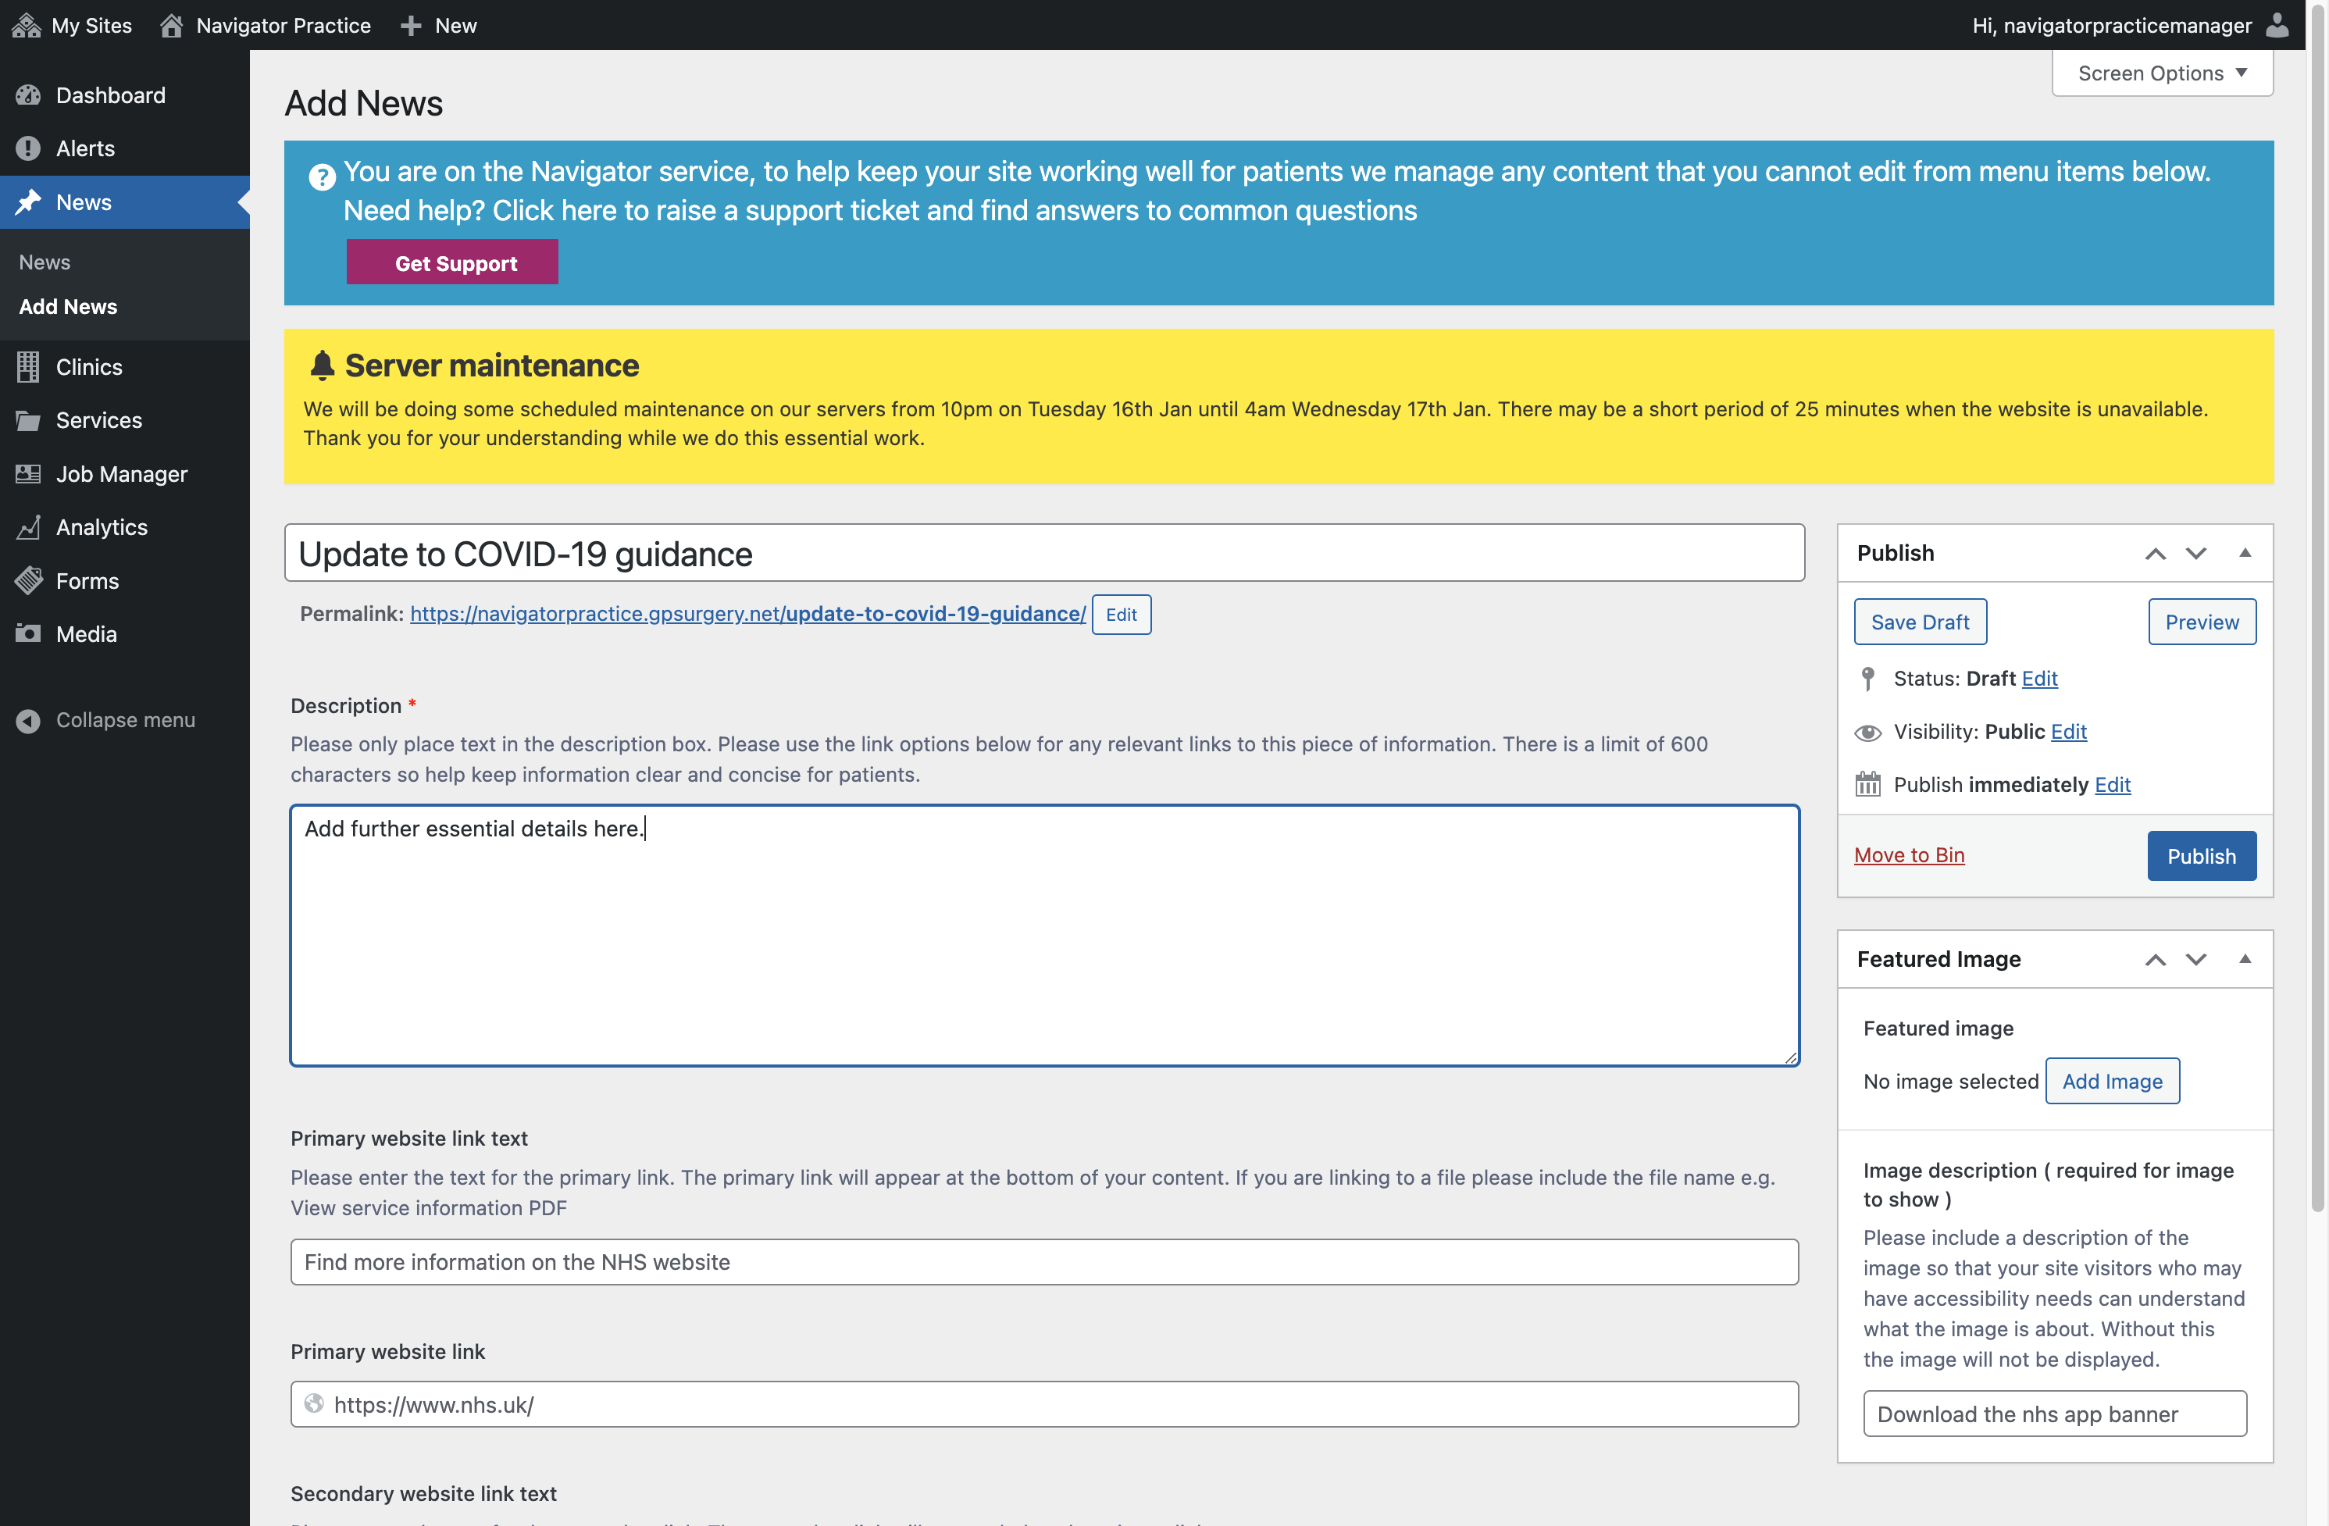The image size is (2329, 1526).
Task: Click the News pin icon
Action: 28,202
